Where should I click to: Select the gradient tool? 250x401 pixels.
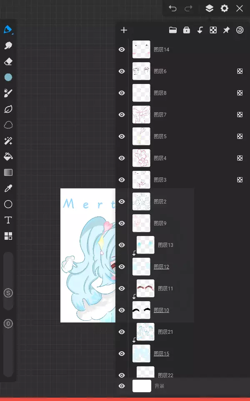(8, 173)
